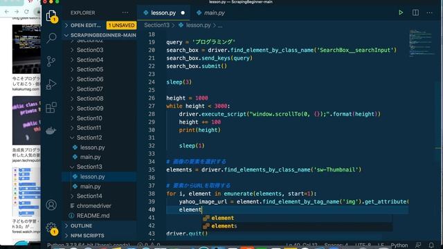Click the 1 UNSAVED badge
This screenshot has height=249, width=443.
tap(122, 26)
